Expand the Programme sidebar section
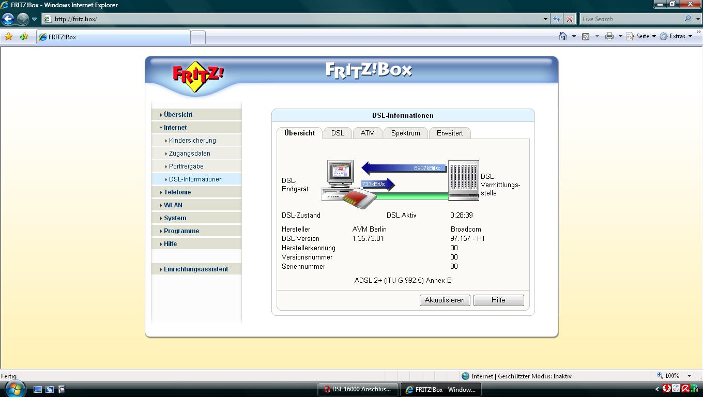 click(196, 231)
